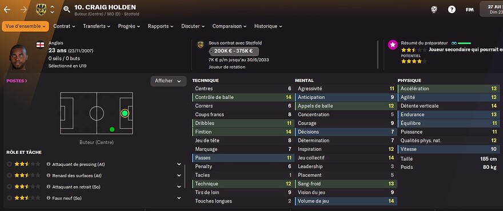The height and width of the screenshot is (211, 503).
Task: Open the Vue d'ensemble dropdown
Action: coord(25,26)
